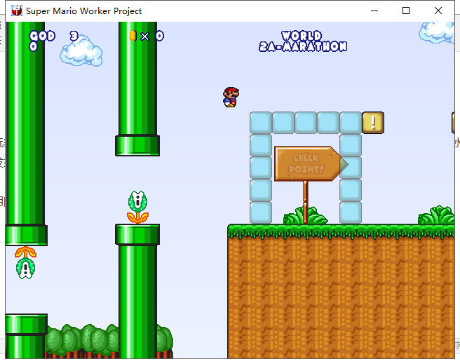The width and height of the screenshot is (460, 364).
Task: Click the white cloud near the lives counter
Action: point(81,50)
